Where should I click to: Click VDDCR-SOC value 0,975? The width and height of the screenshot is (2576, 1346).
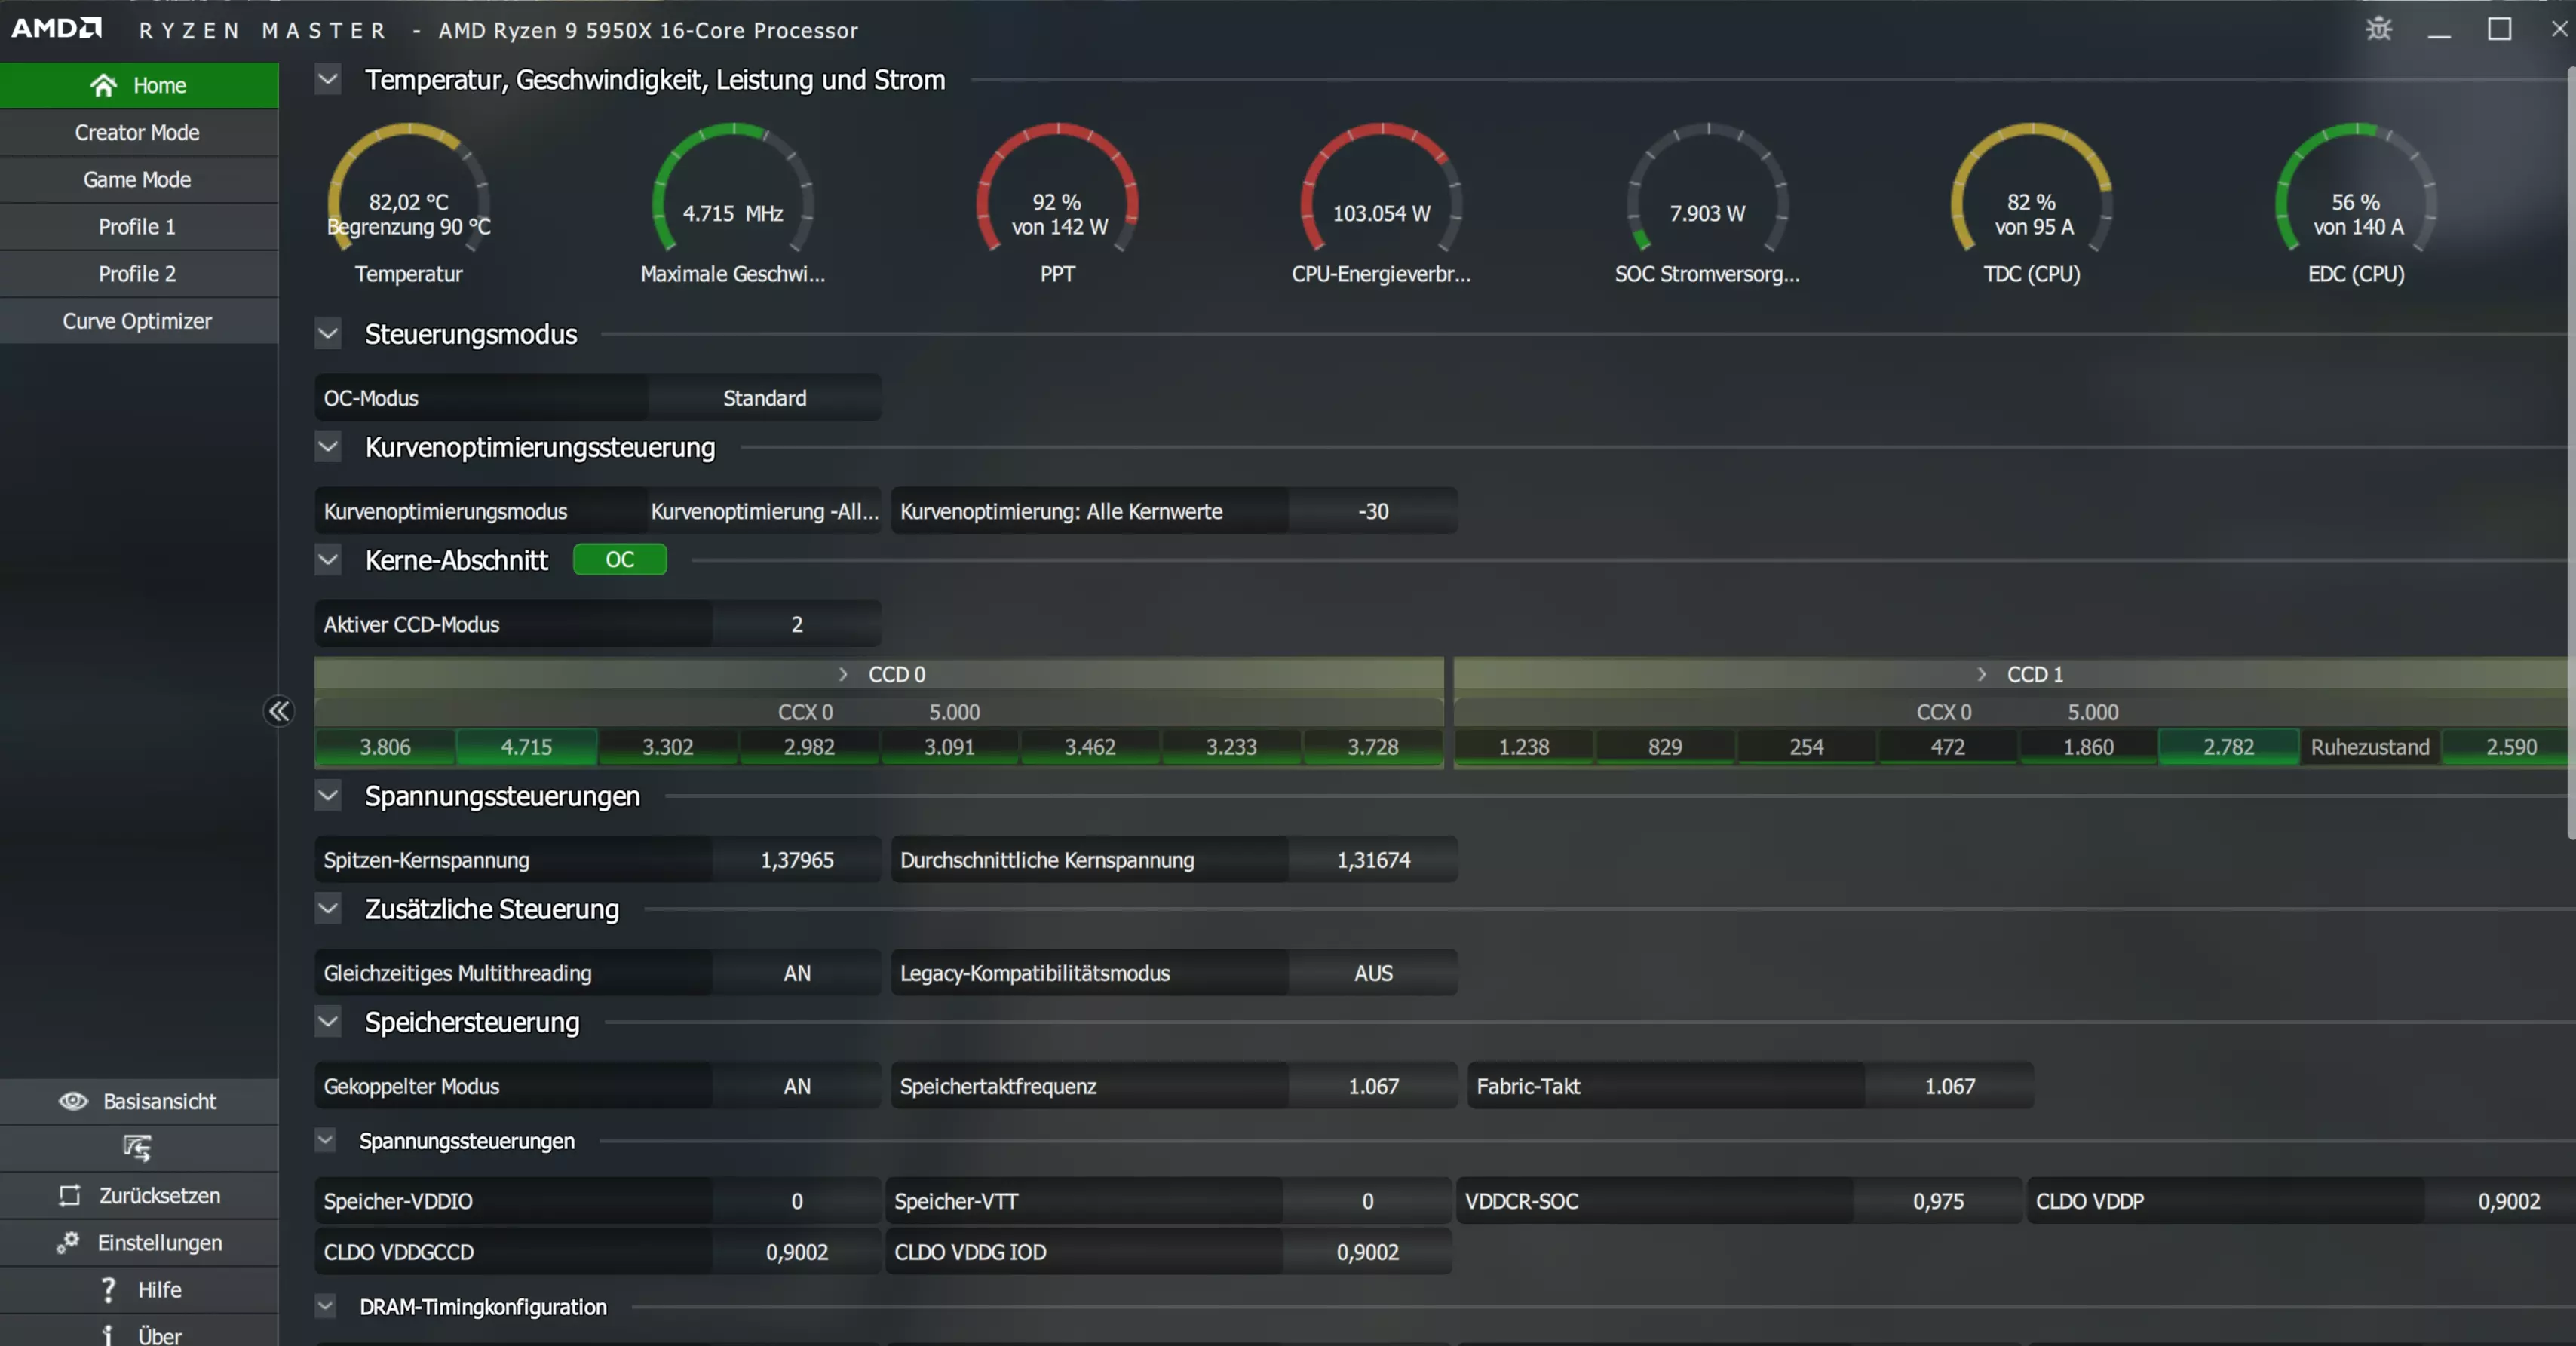(x=1938, y=1200)
